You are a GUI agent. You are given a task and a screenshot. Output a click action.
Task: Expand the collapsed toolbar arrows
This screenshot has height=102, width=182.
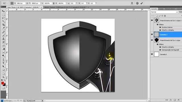point(2,7)
